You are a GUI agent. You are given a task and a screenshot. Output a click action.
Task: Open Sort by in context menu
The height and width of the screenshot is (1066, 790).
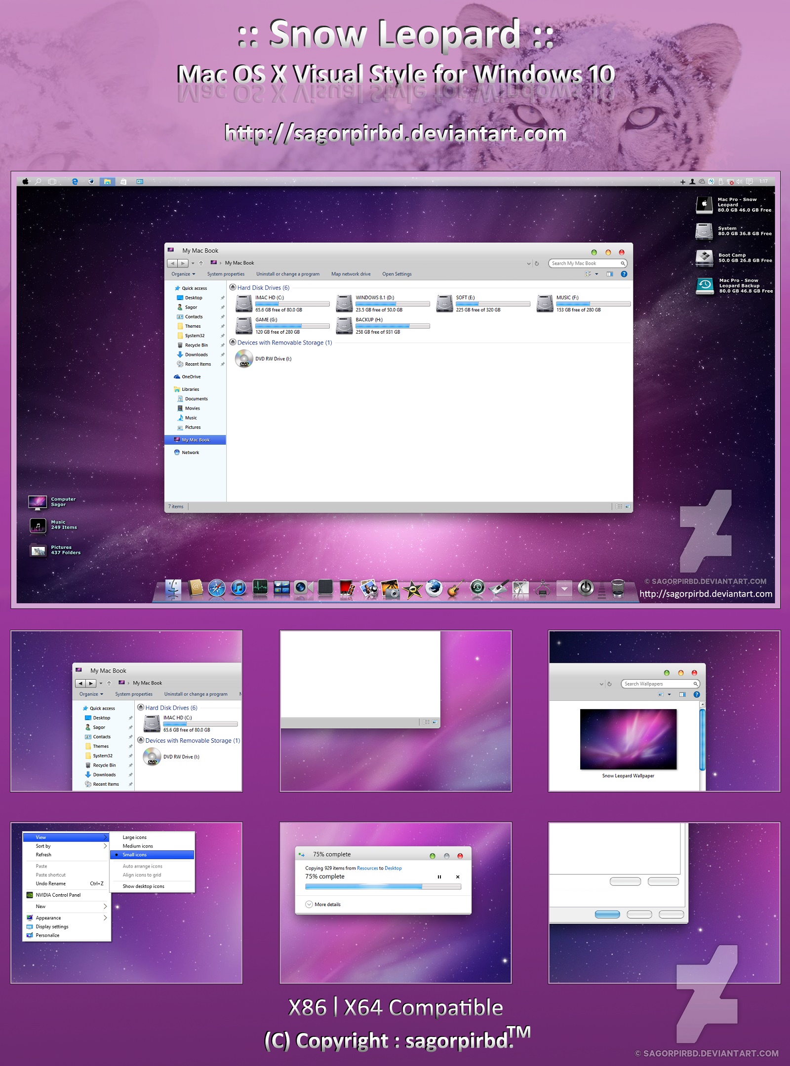[67, 846]
